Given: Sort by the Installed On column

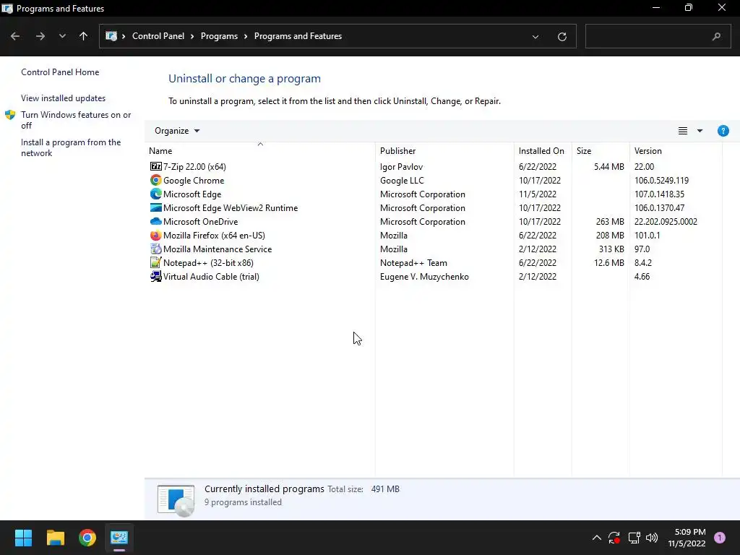Looking at the screenshot, I should (543, 150).
